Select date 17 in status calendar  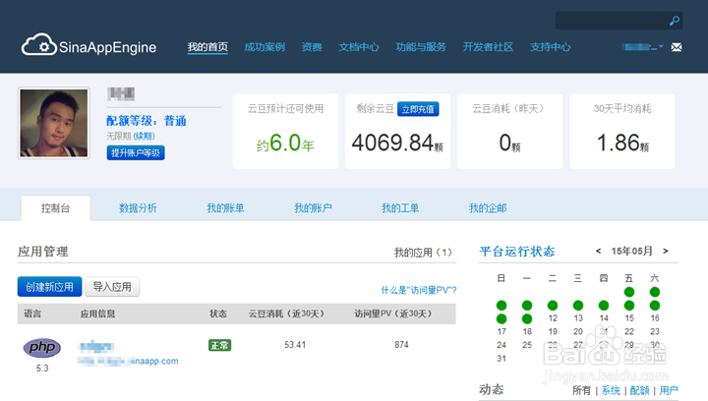[501, 331]
